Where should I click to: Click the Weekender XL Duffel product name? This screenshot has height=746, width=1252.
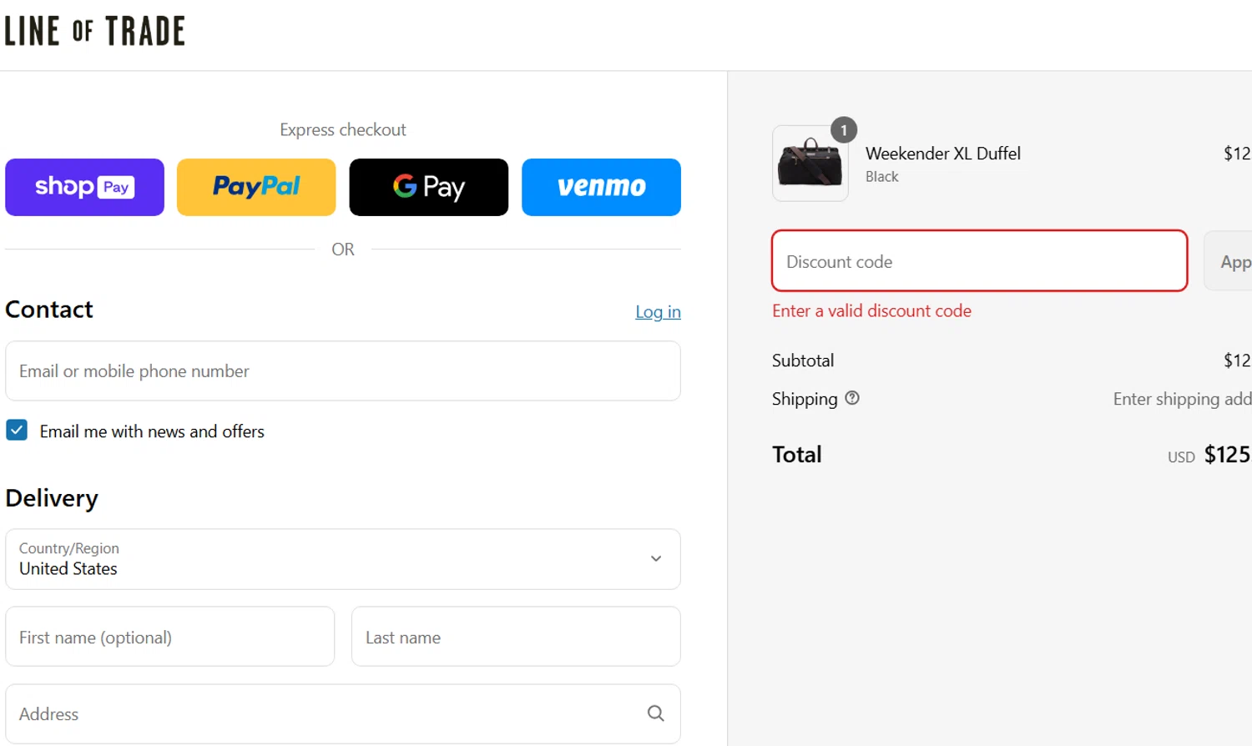(943, 154)
